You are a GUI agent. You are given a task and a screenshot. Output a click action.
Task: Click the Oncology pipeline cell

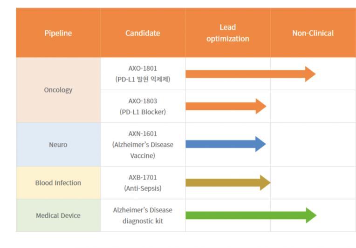point(58,90)
